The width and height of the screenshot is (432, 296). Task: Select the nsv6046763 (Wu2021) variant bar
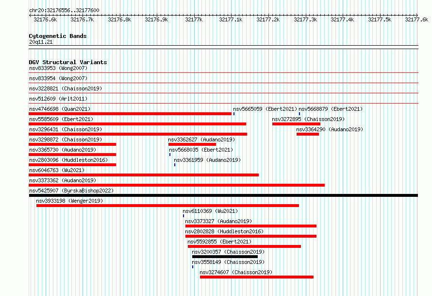click(144, 175)
